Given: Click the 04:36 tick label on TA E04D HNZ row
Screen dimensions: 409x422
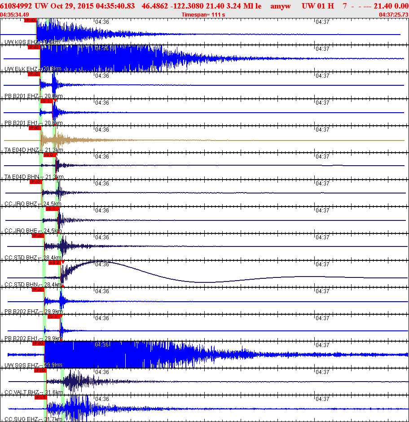Looking at the screenshot, I should (102, 129).
